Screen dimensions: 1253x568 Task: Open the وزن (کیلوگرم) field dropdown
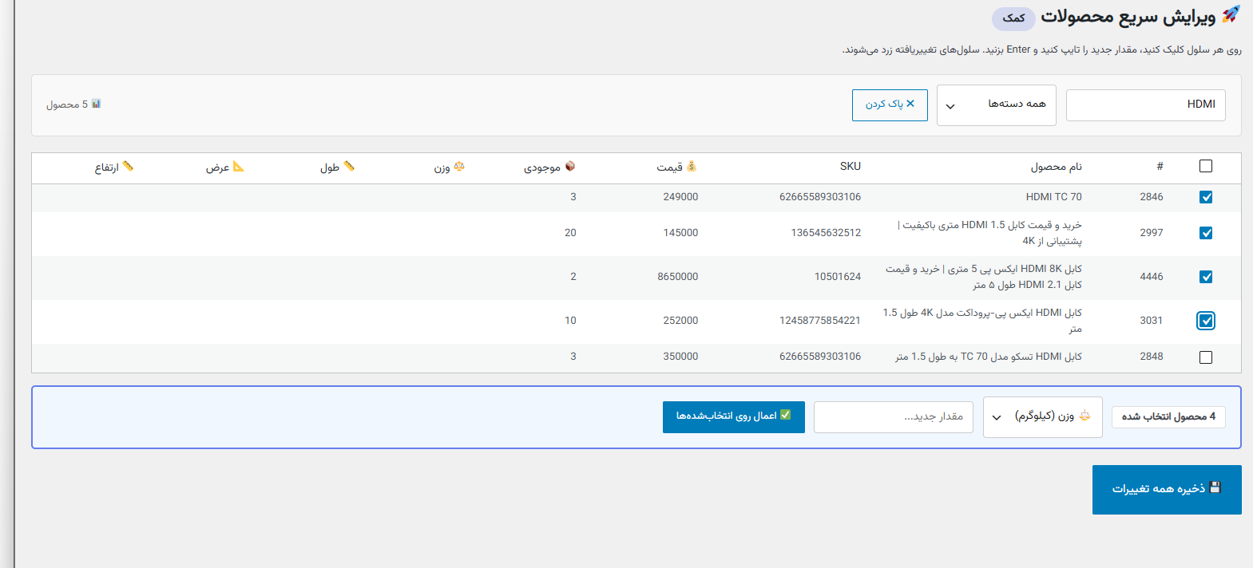click(x=1043, y=417)
